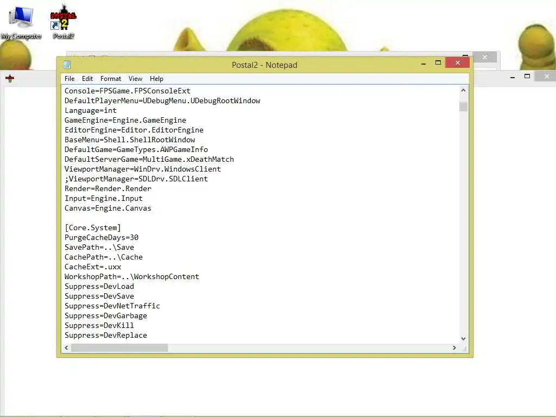556x417 pixels.
Task: Open the File menu in Notepad
Action: point(69,79)
